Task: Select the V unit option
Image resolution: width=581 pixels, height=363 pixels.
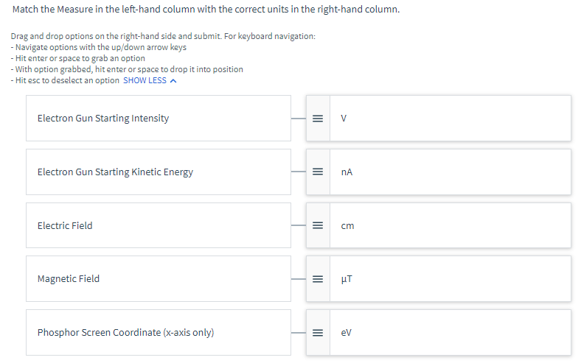Action: (450, 119)
